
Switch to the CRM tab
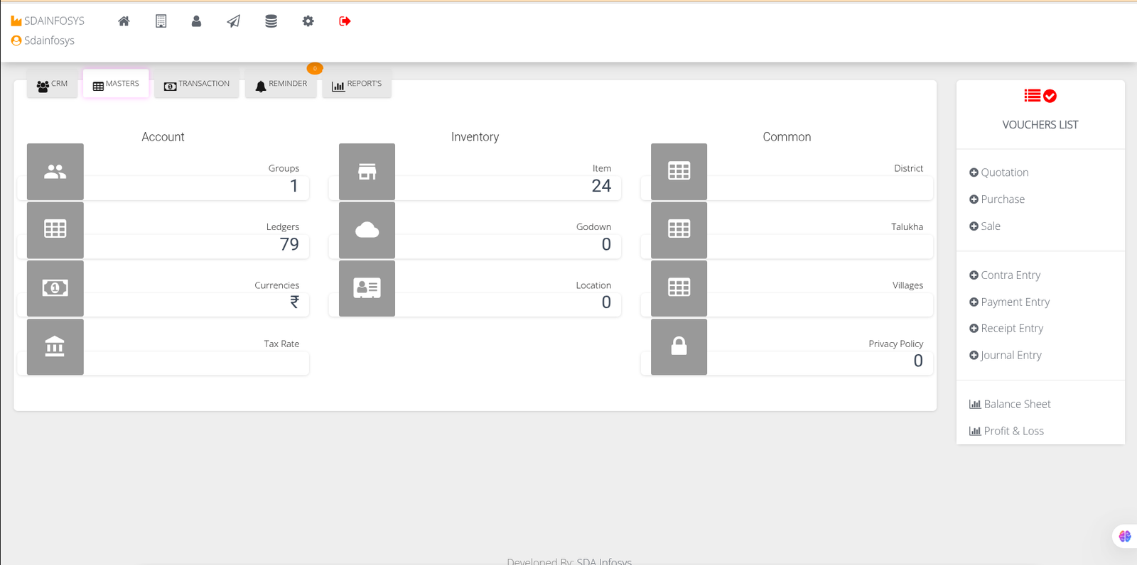click(x=52, y=84)
